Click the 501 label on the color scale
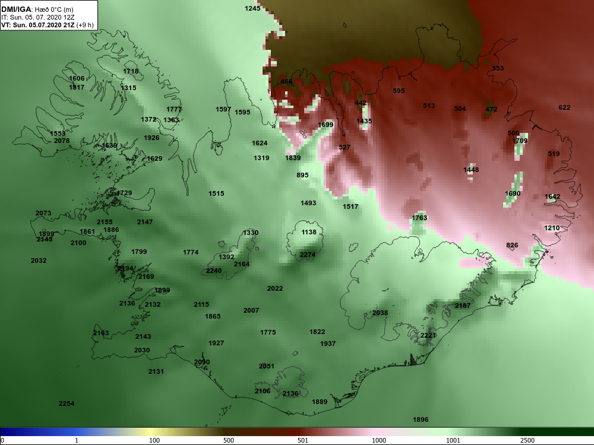This screenshot has height=445, width=594. coord(303,440)
